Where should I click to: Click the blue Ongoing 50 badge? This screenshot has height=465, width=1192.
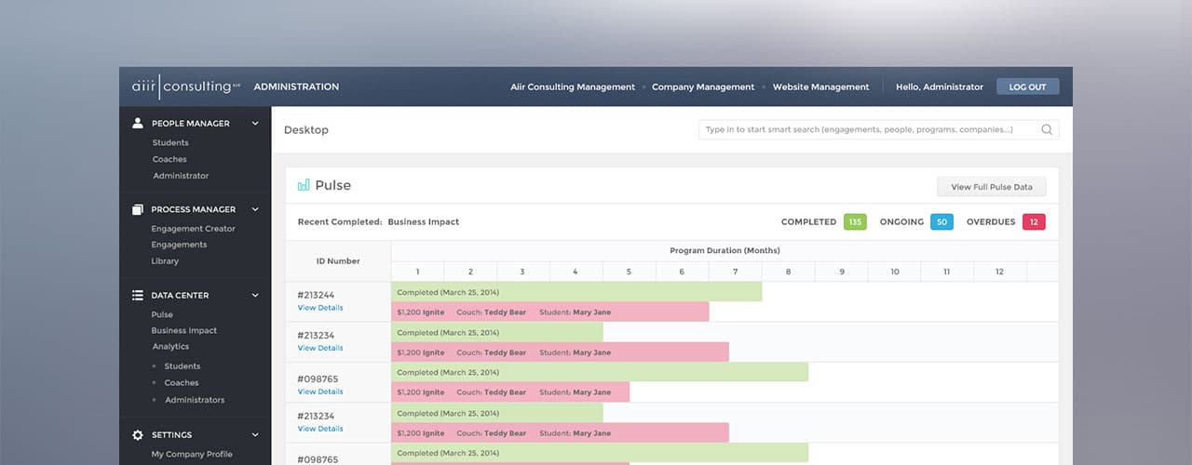pos(941,222)
